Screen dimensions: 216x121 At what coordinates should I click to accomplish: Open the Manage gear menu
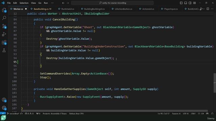[4, 108]
